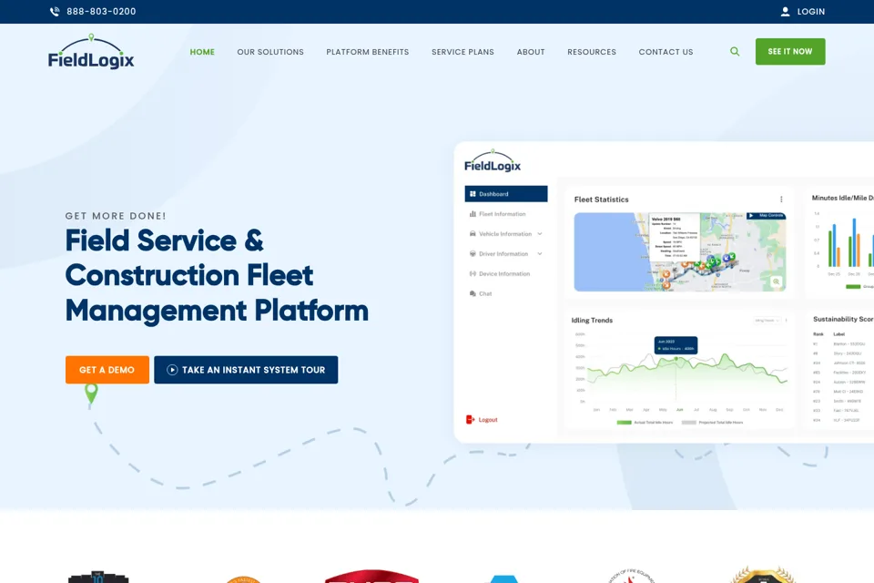Image resolution: width=874 pixels, height=583 pixels.
Task: Click the Fleet Information chart icon
Action: click(473, 214)
